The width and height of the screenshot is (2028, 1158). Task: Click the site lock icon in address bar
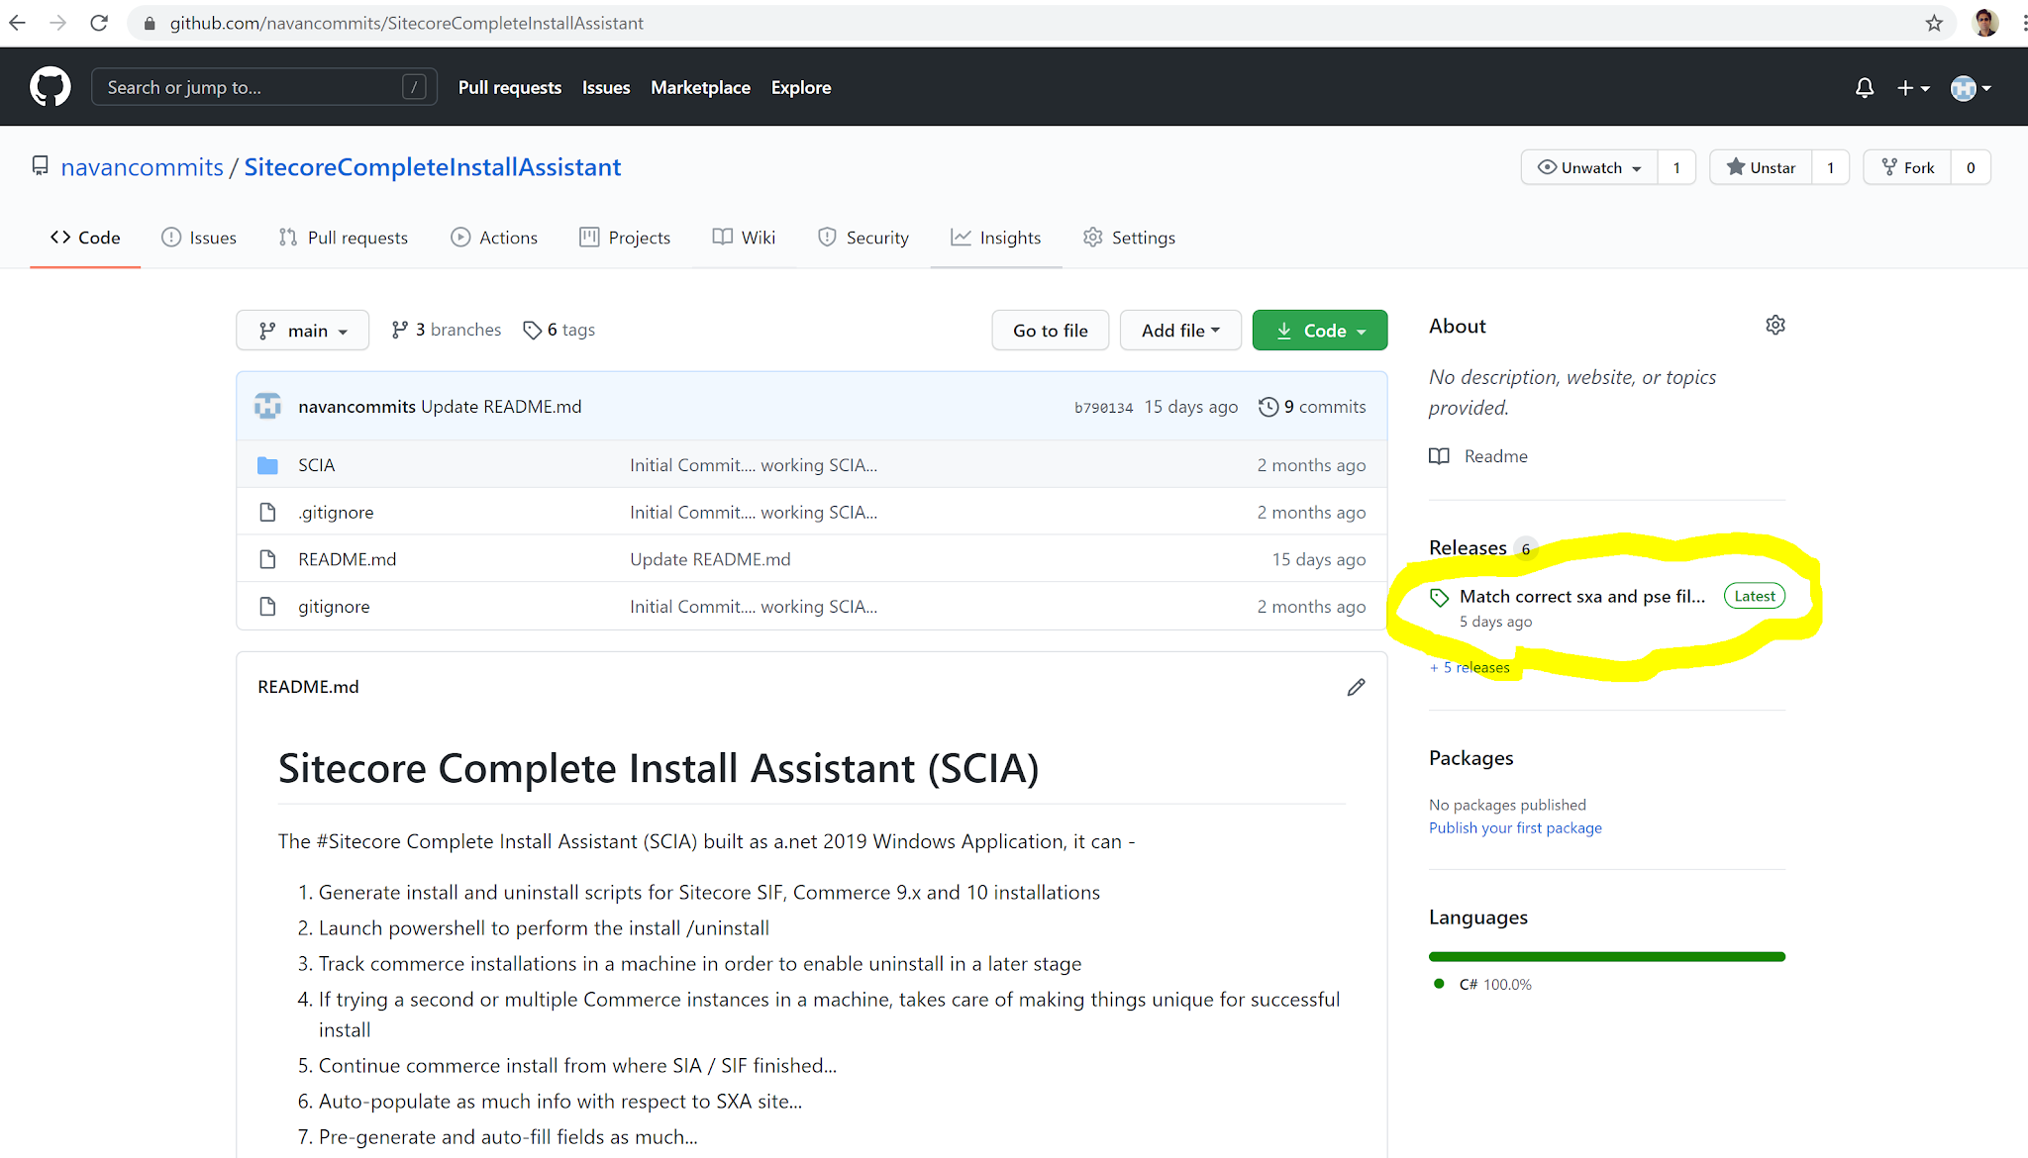pyautogui.click(x=150, y=23)
